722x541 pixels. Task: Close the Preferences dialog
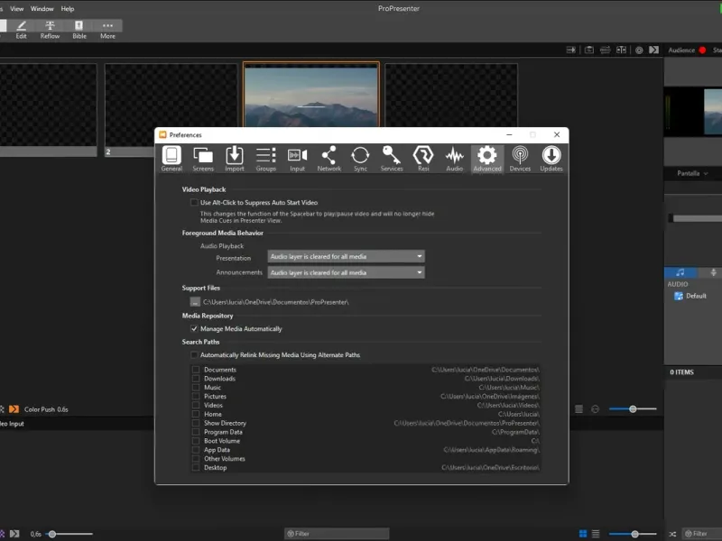click(557, 134)
